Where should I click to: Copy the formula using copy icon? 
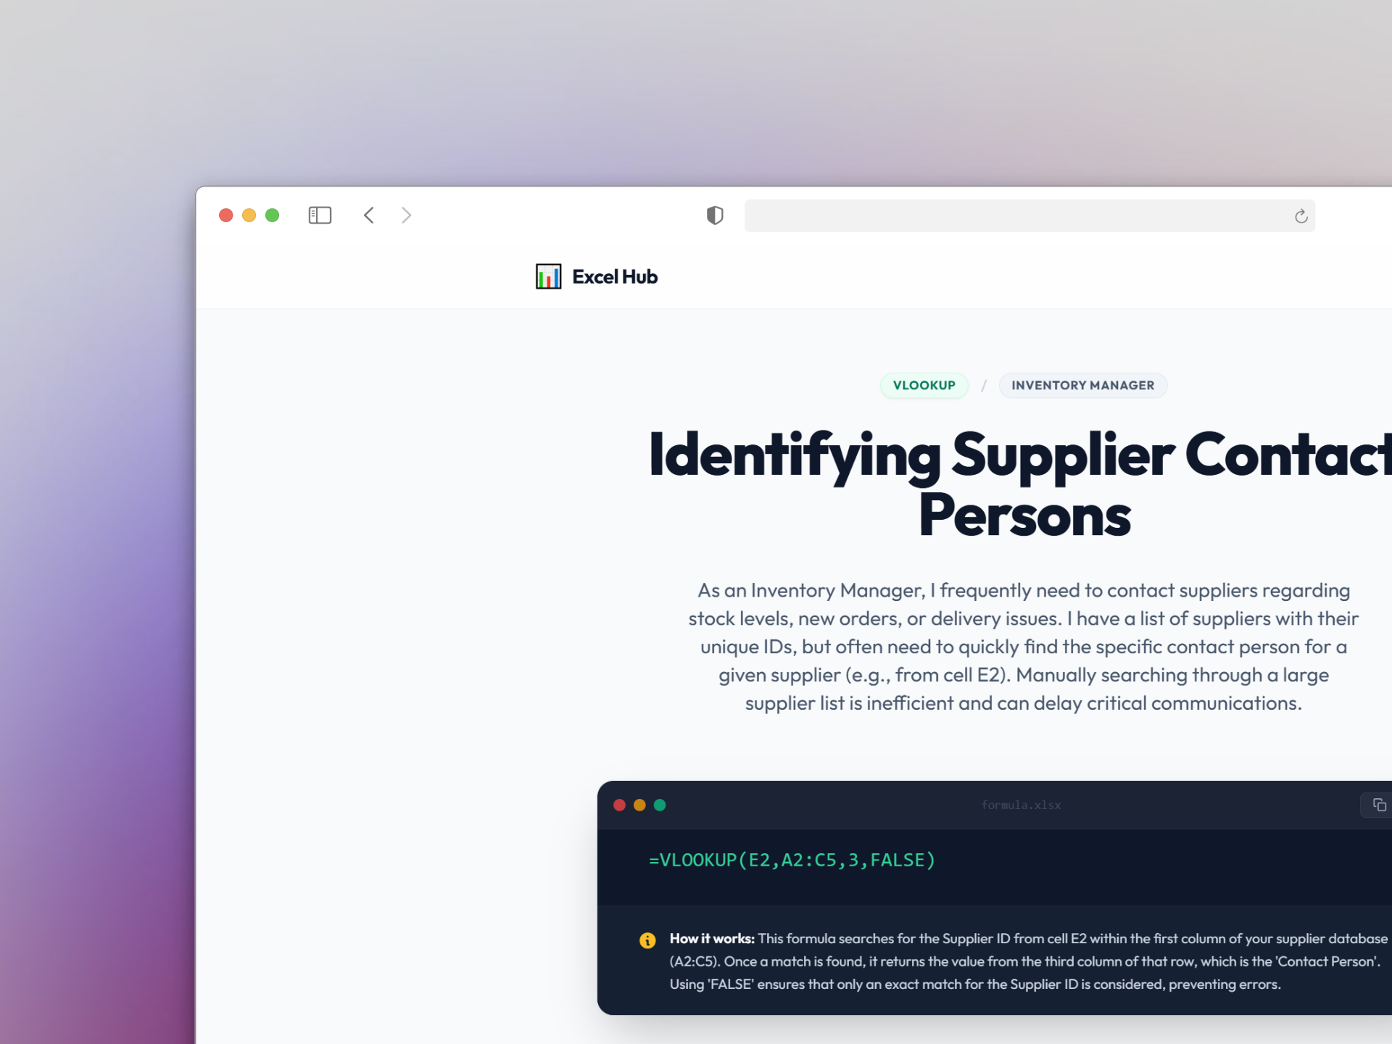pos(1378,805)
